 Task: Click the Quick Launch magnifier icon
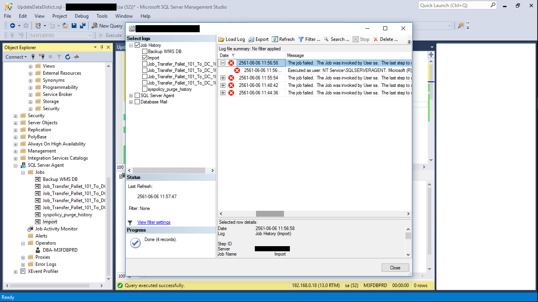click(x=493, y=5)
